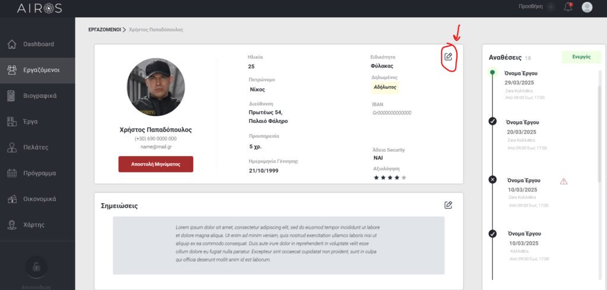Viewport: 607px width, 290px height.
Task: Select the 29/03/2025 assignment timeline marker
Action: tap(492, 73)
